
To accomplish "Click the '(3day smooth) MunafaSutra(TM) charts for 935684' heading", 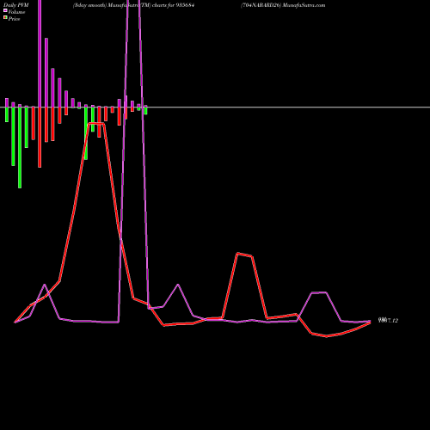I will 134,5.
